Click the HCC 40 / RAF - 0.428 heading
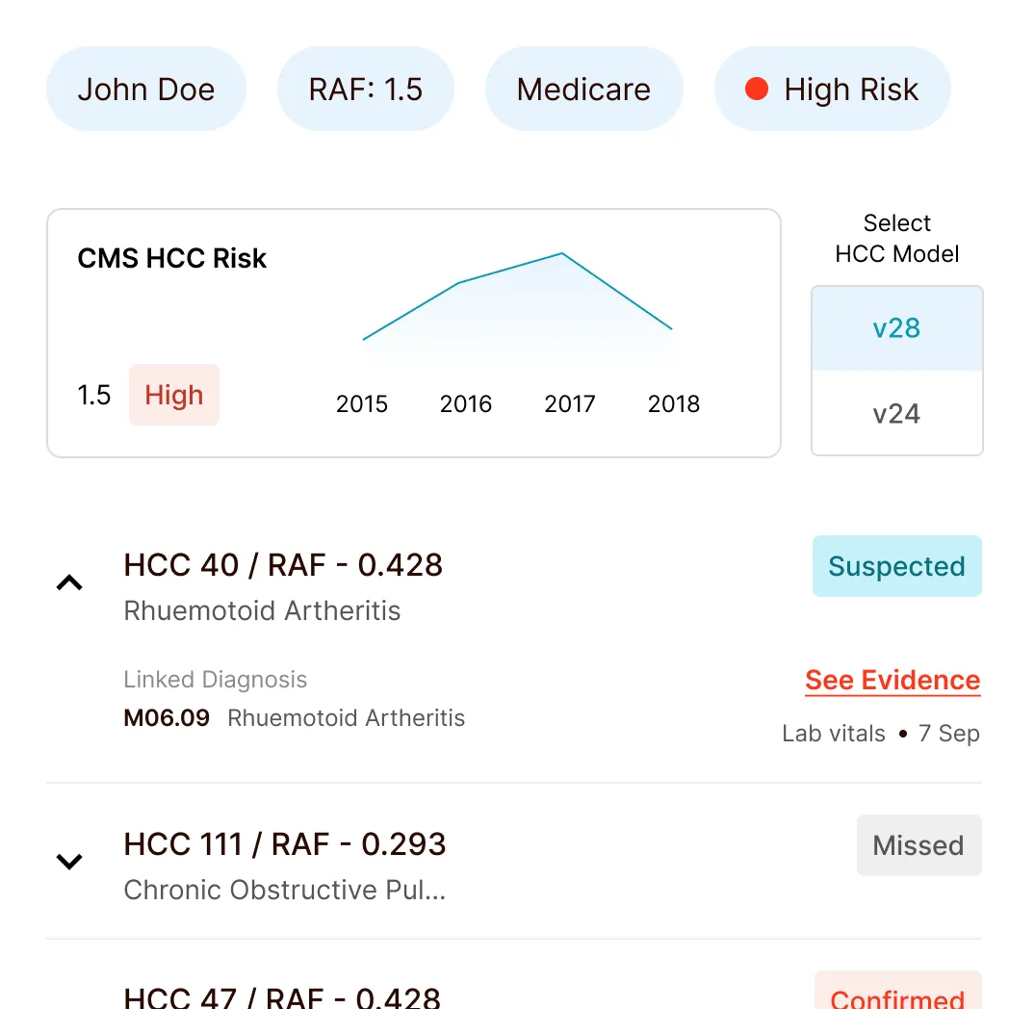Viewport: 1009px width, 1009px height. pyautogui.click(x=283, y=565)
